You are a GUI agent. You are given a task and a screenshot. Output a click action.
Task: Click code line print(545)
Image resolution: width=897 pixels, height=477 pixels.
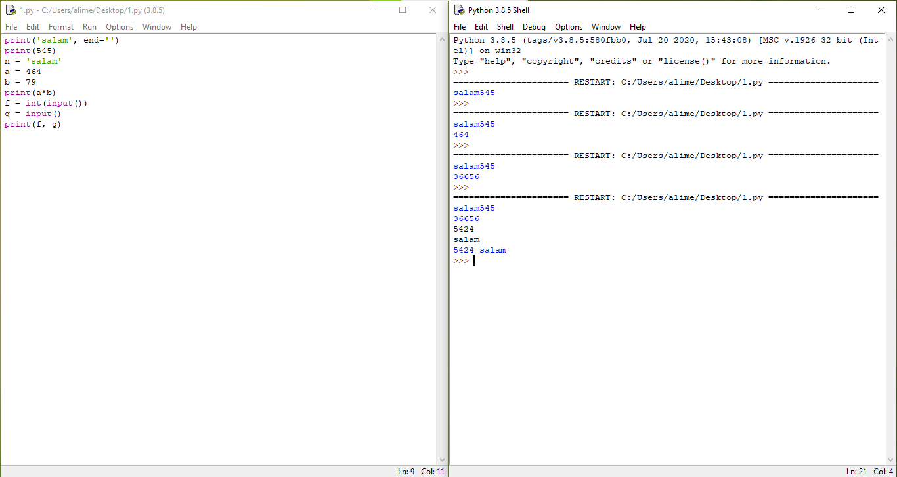(x=30, y=51)
